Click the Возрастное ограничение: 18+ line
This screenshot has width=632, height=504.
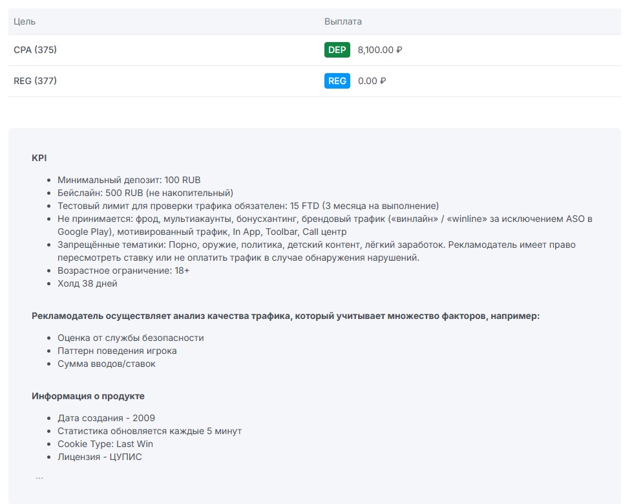point(123,270)
